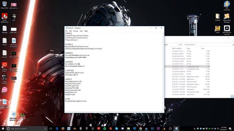The image size is (234, 131).
Task: Open the Laundry file on the desktop
Action: click(4, 54)
